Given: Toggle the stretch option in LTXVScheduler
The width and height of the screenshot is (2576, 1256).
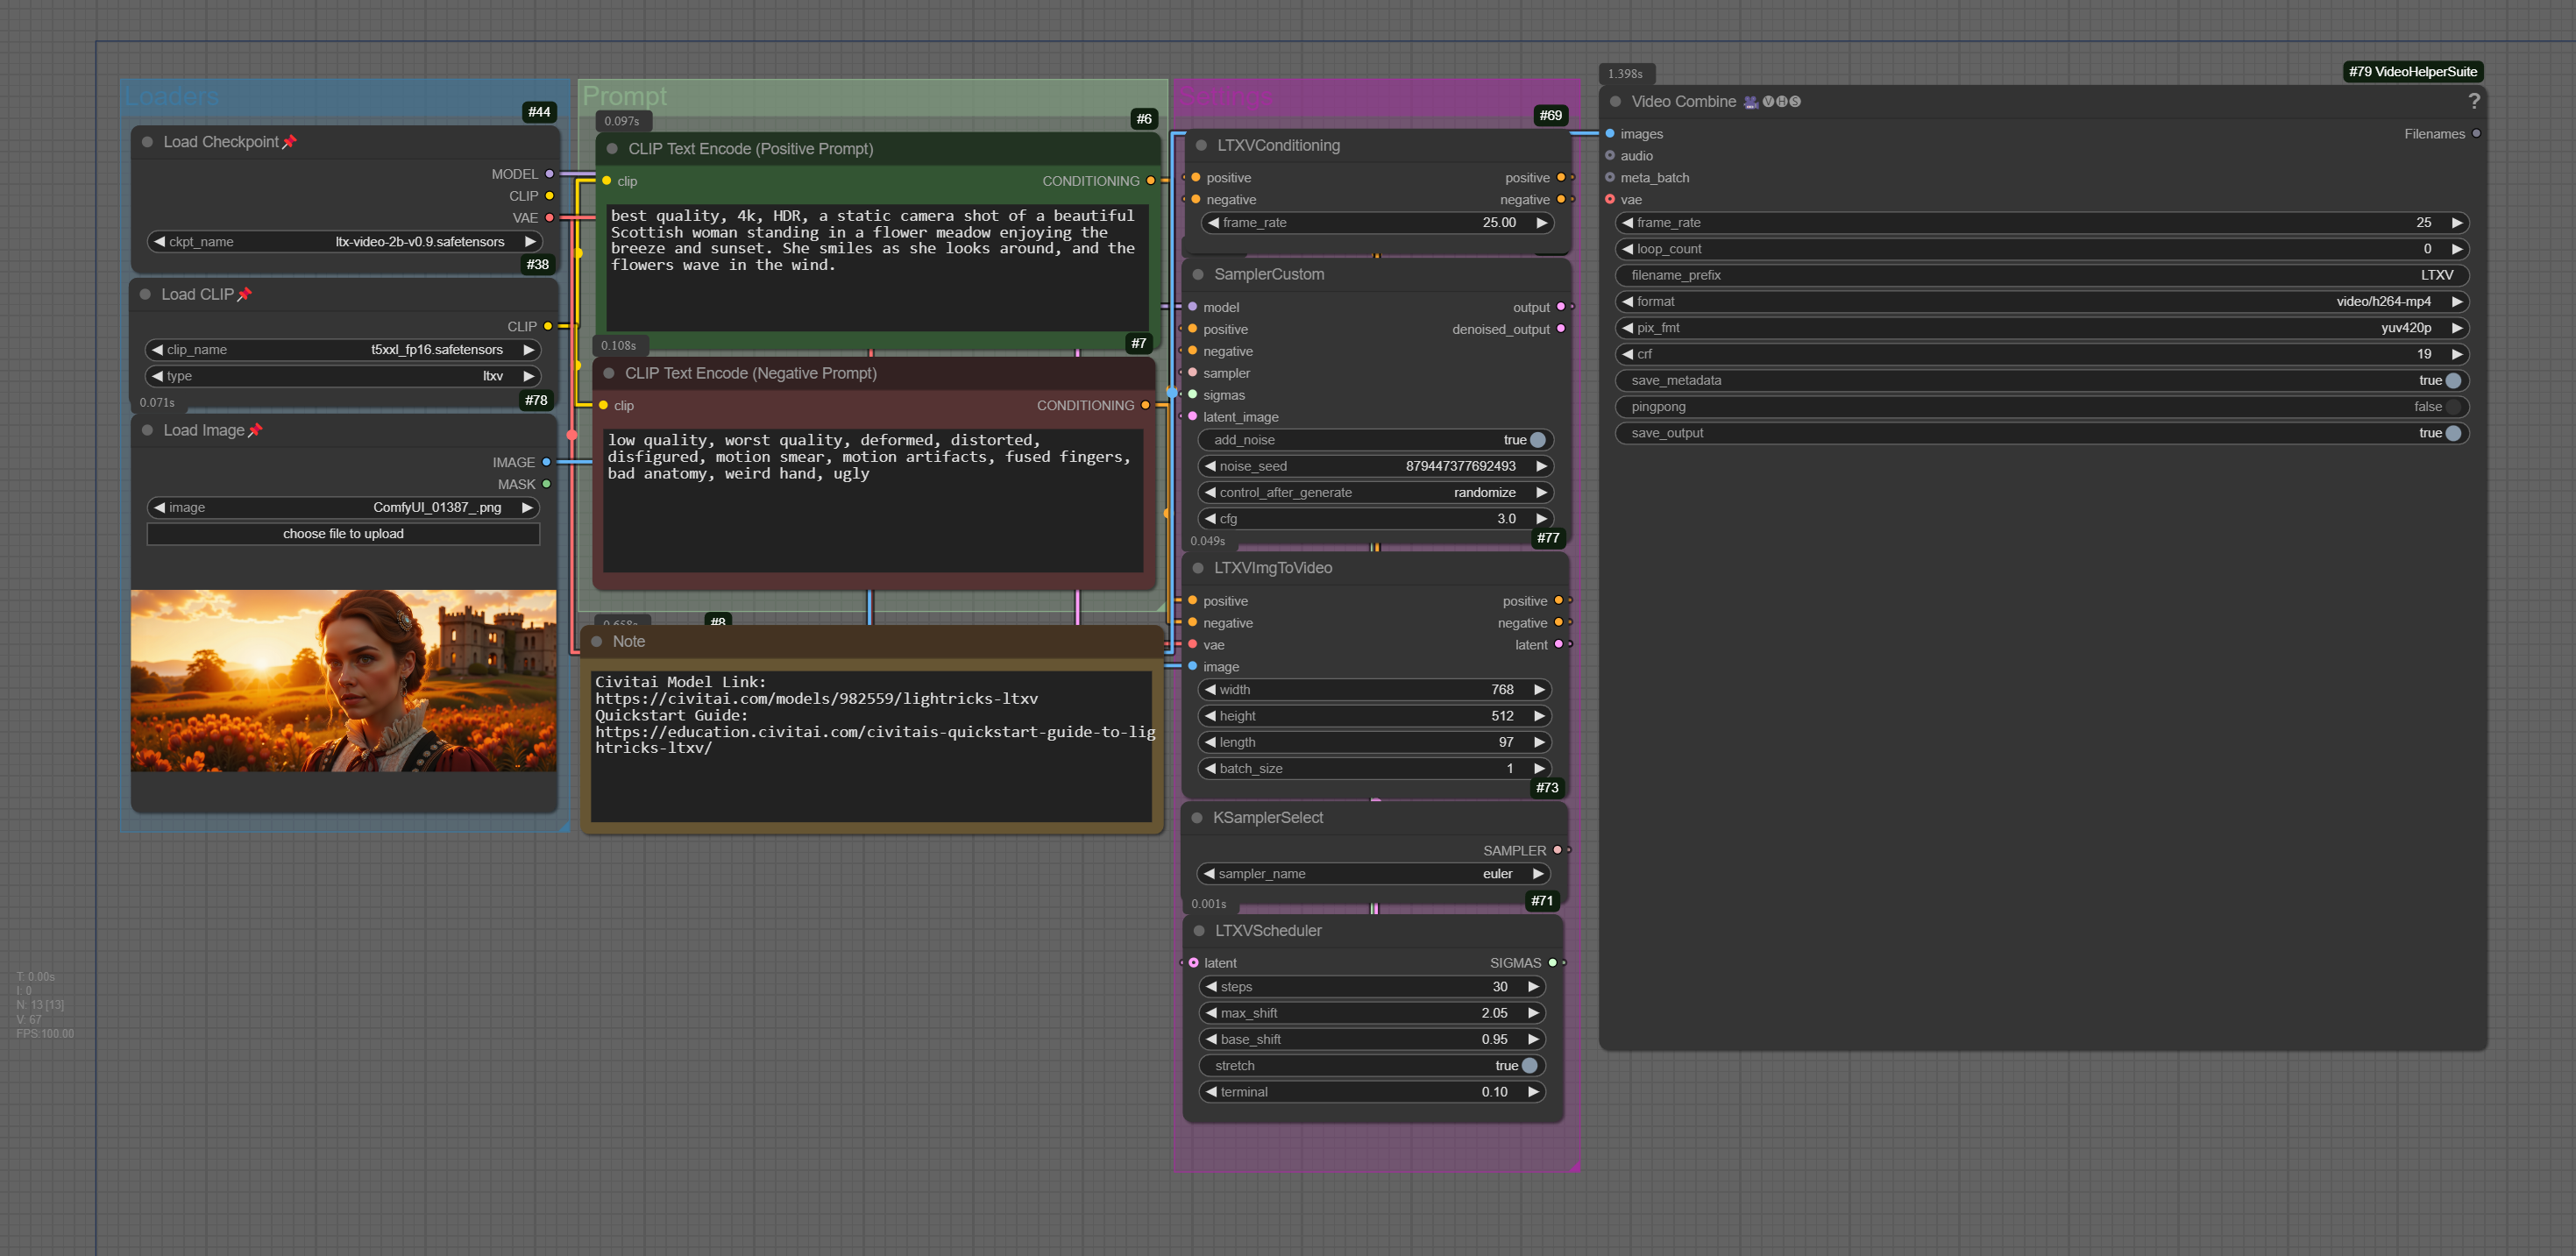Looking at the screenshot, I should point(1529,1065).
